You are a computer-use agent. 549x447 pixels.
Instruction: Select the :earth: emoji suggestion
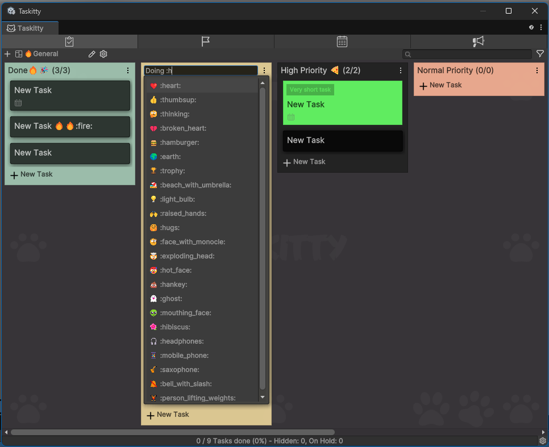tap(201, 156)
